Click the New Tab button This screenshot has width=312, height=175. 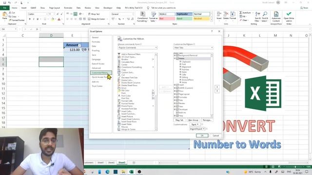coord(179,120)
